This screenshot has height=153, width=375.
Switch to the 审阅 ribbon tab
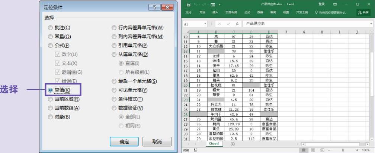[x=273, y=12]
